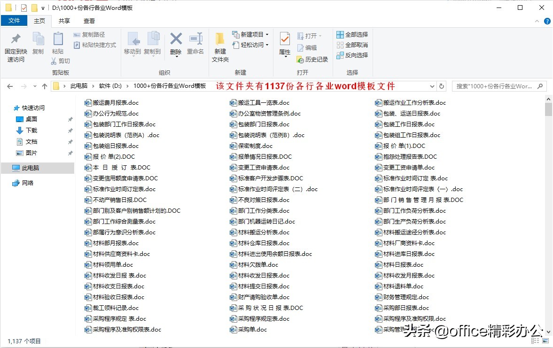
Task: Click Select all (全部选择)
Action: point(352,35)
